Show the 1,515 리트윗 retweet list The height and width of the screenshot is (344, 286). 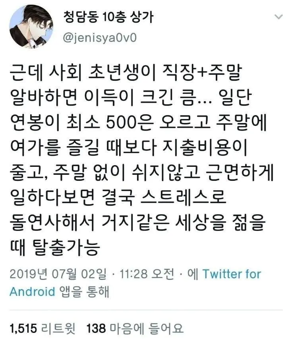(43, 328)
